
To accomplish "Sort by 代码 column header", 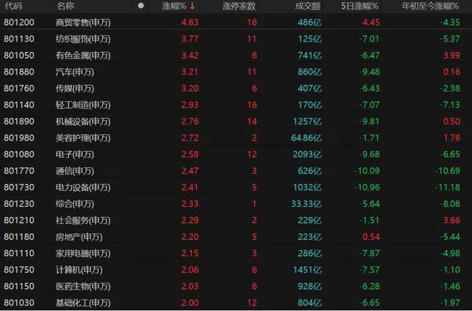I will pyautogui.click(x=14, y=6).
